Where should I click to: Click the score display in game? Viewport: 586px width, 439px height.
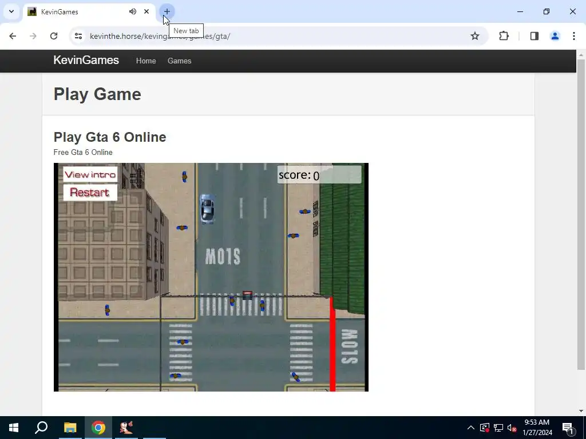coord(319,175)
